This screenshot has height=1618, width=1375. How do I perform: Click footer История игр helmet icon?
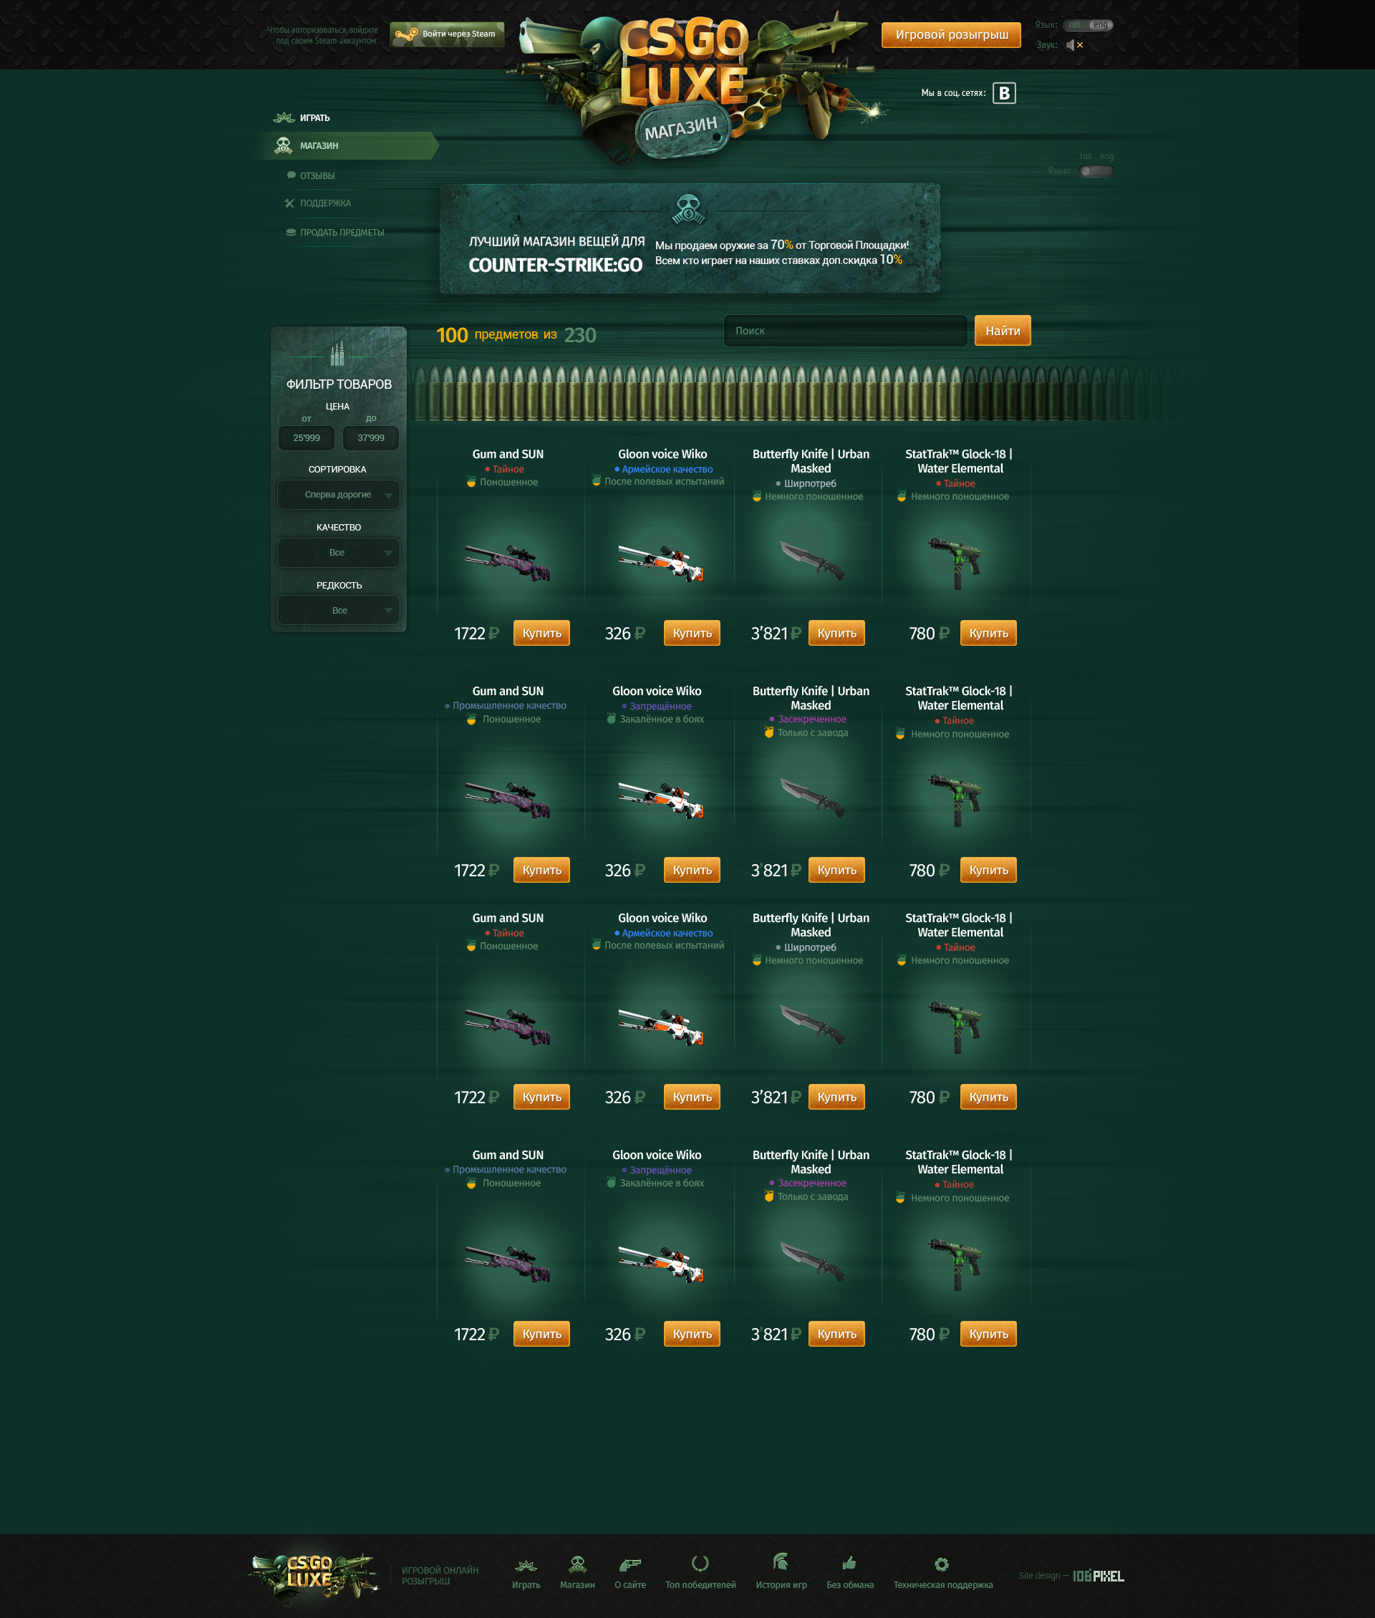click(x=781, y=1561)
